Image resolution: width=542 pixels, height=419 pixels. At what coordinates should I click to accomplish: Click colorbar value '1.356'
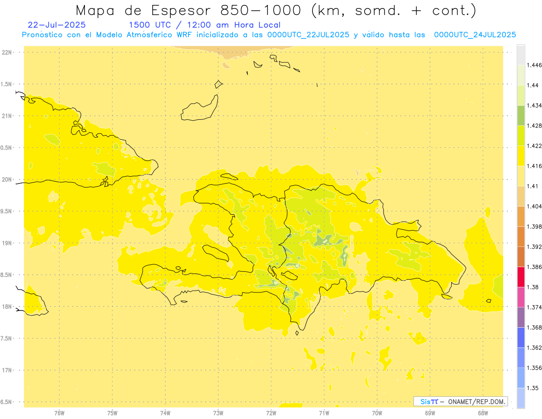(534, 368)
